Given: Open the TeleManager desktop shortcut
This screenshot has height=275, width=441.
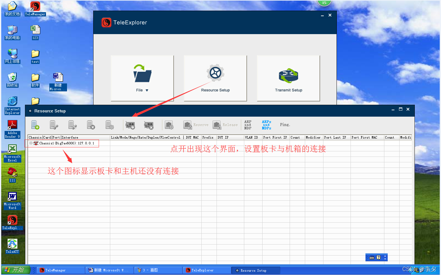Looking at the screenshot, I should coord(35,9).
